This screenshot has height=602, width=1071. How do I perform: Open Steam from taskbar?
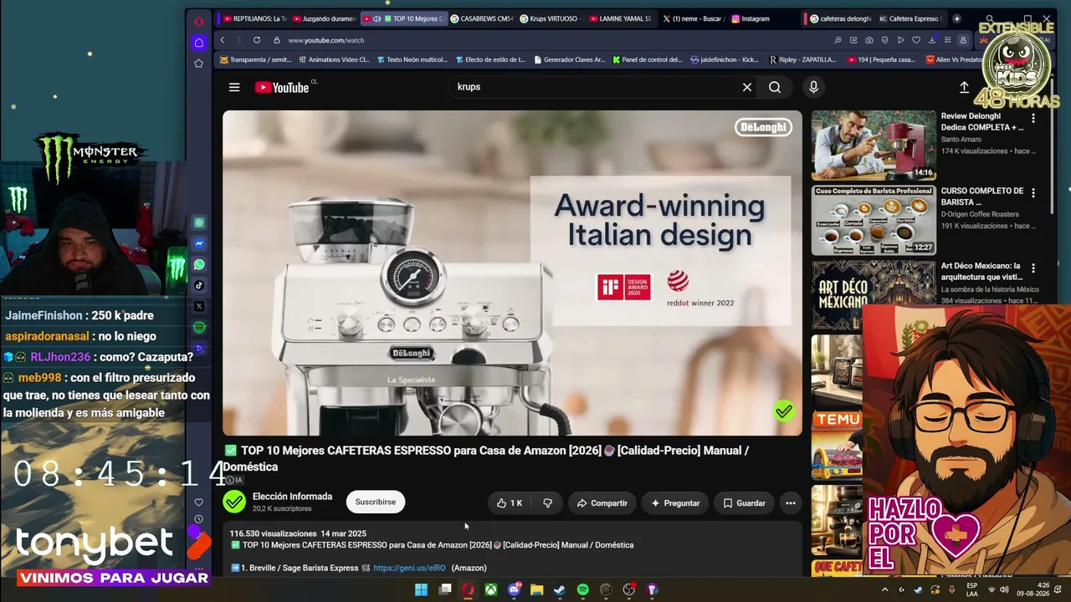point(560,589)
